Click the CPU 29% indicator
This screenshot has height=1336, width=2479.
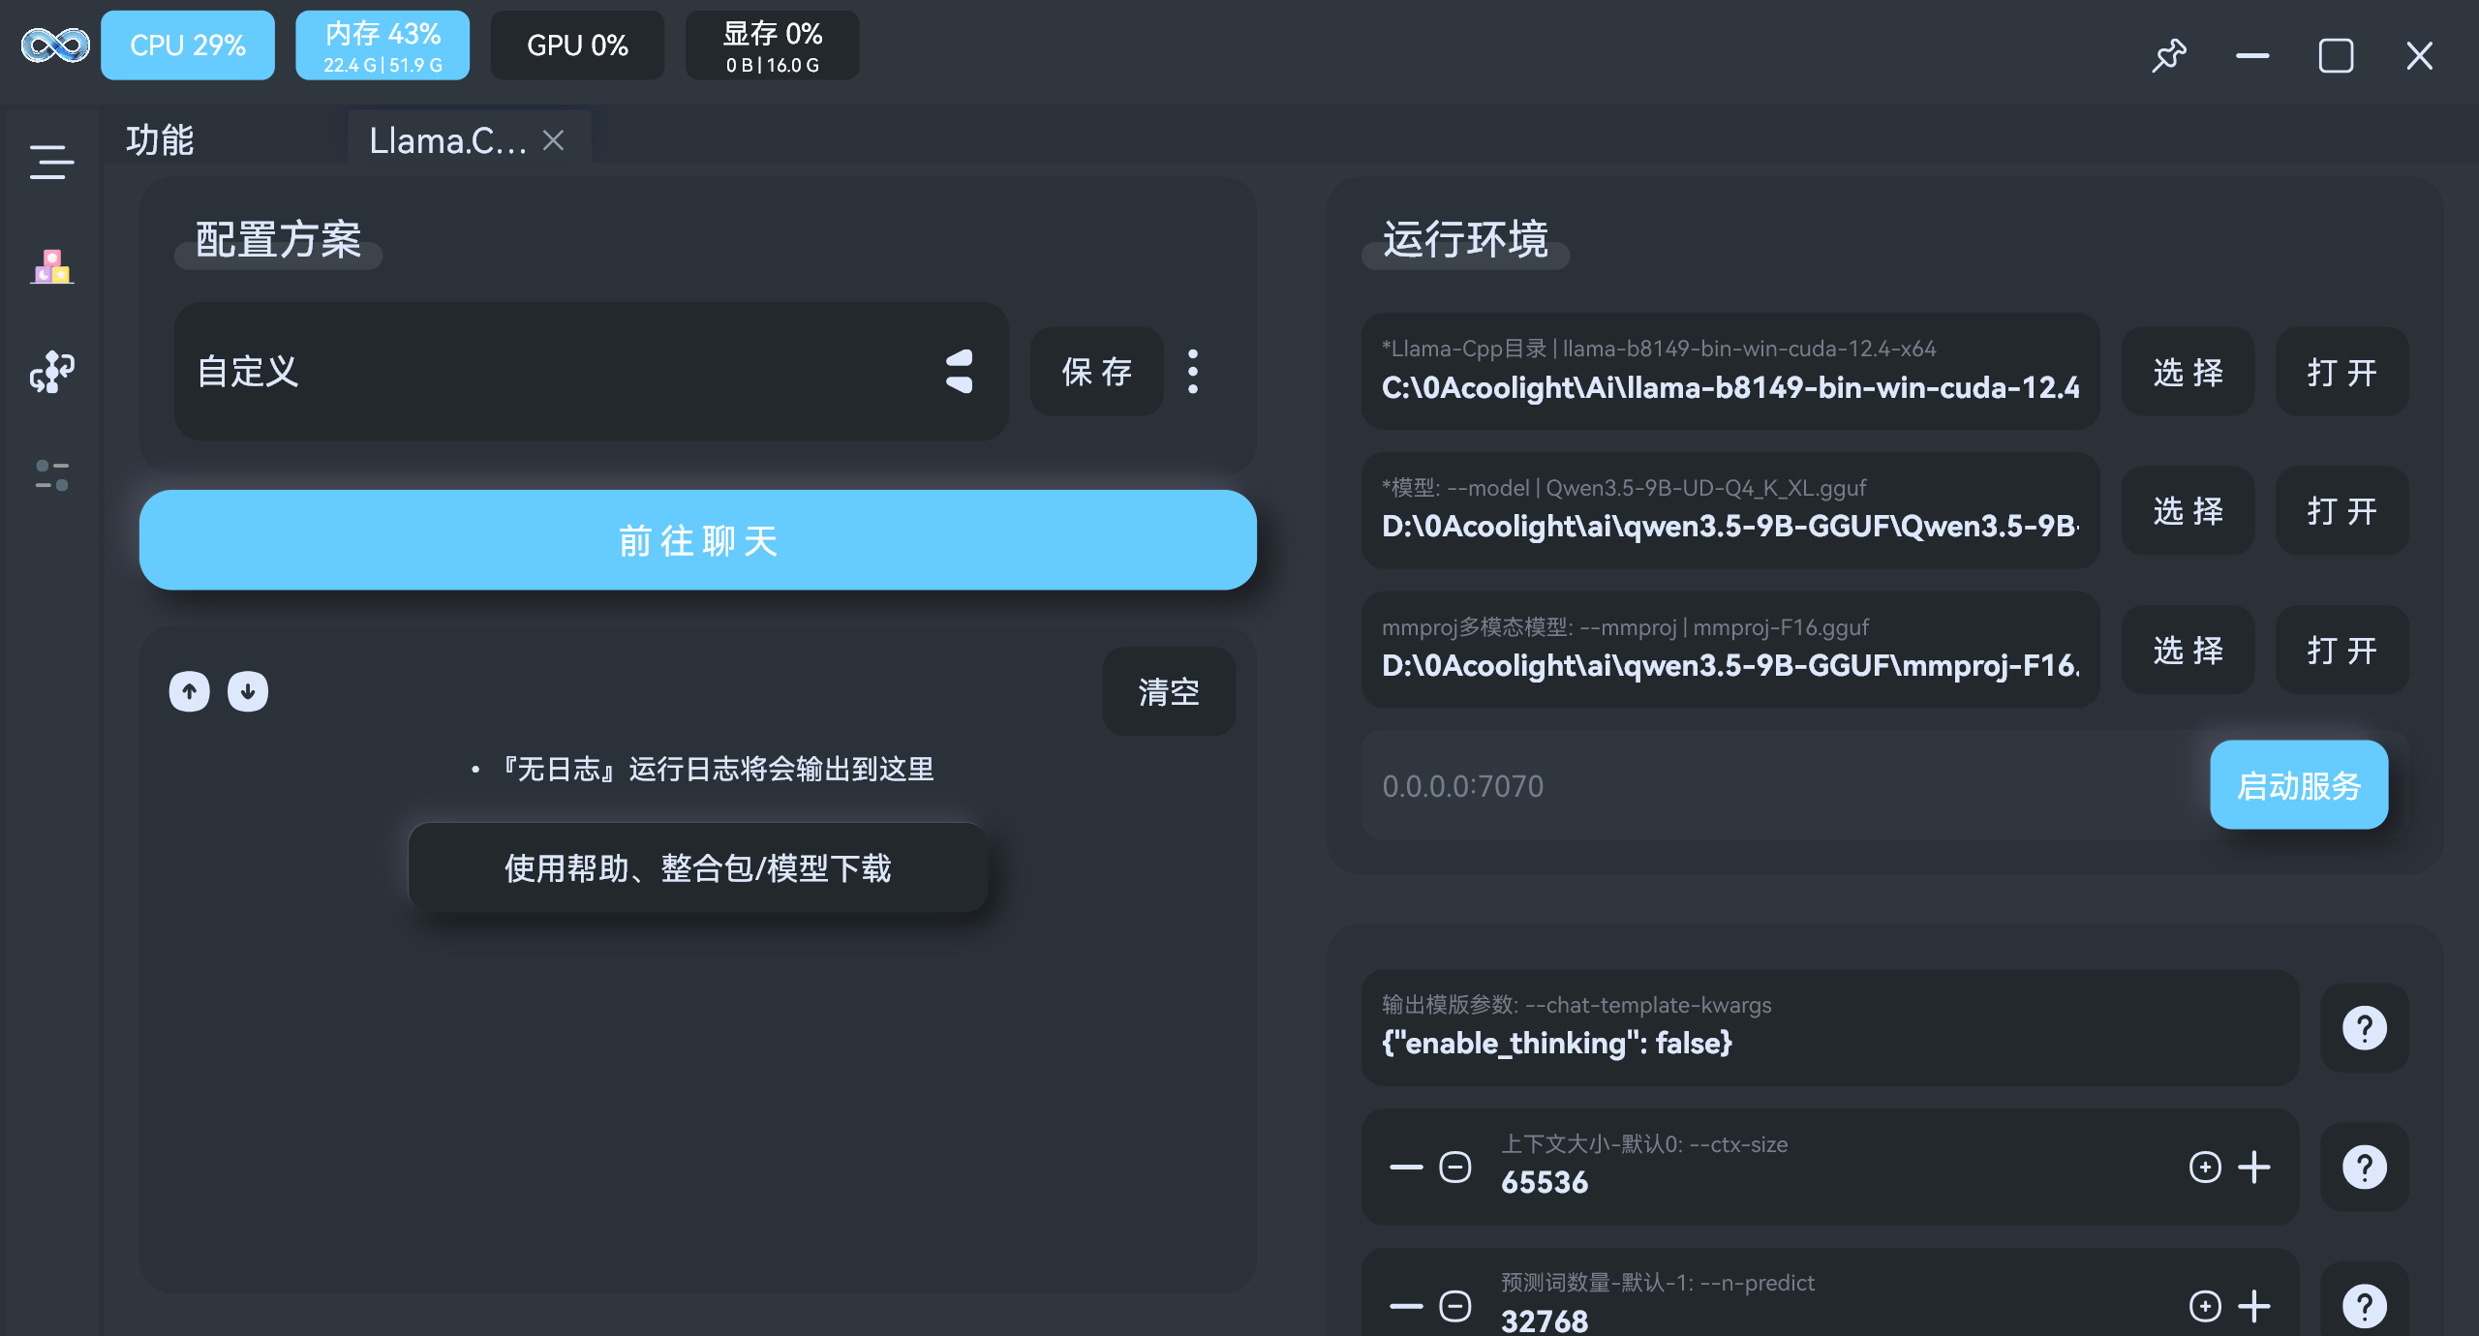pos(188,46)
